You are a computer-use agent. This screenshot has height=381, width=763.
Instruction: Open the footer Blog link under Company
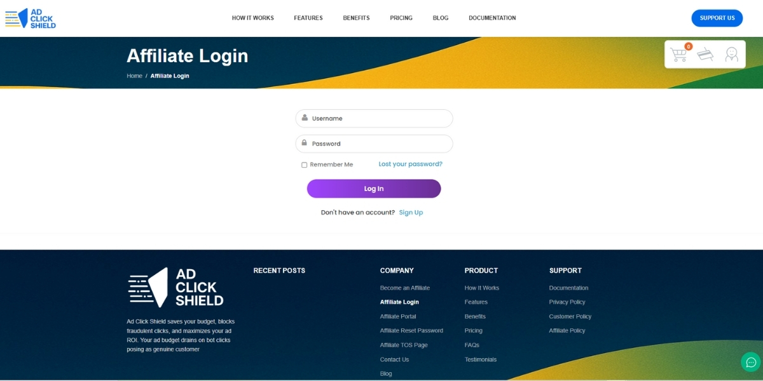point(386,374)
